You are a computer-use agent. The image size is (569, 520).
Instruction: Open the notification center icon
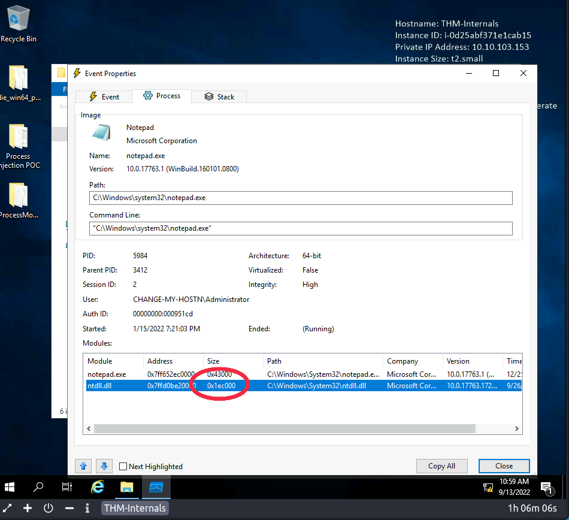546,487
